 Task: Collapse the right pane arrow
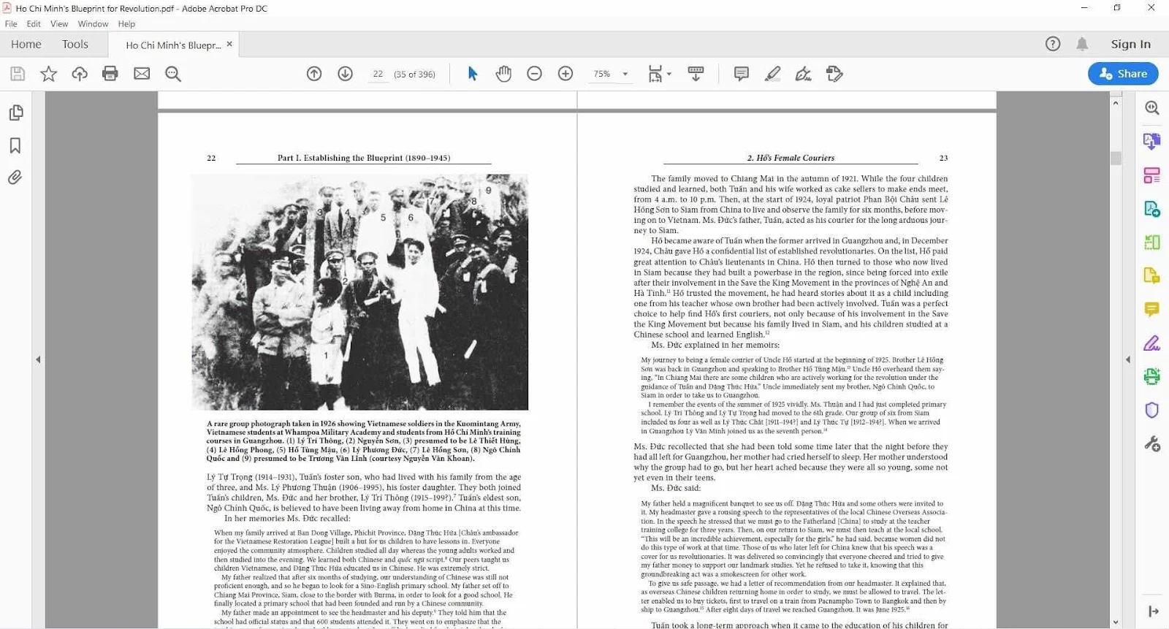[1128, 359]
